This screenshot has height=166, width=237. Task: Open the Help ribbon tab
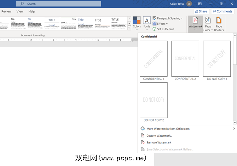[x=32, y=11]
